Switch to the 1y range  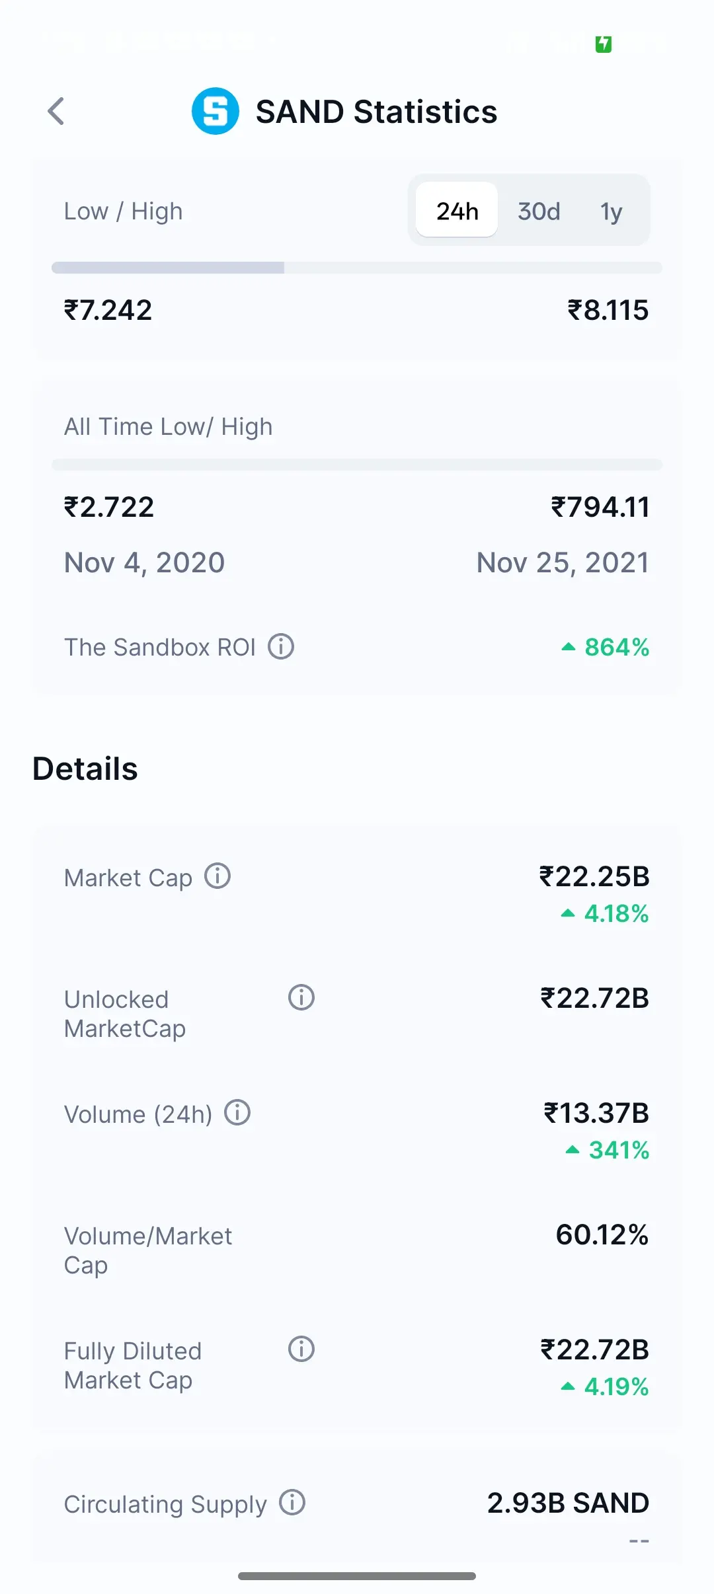coord(612,211)
